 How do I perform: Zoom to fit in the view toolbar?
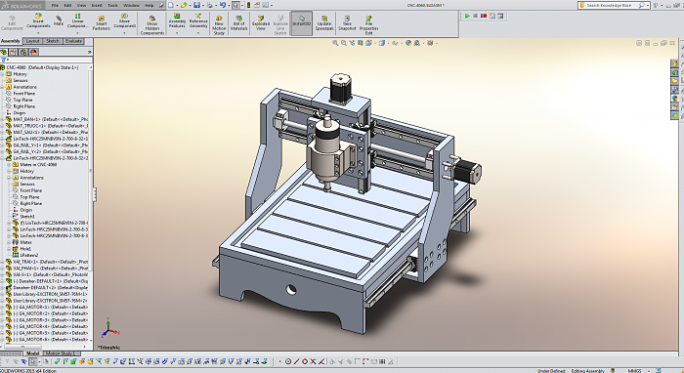pyautogui.click(x=335, y=43)
